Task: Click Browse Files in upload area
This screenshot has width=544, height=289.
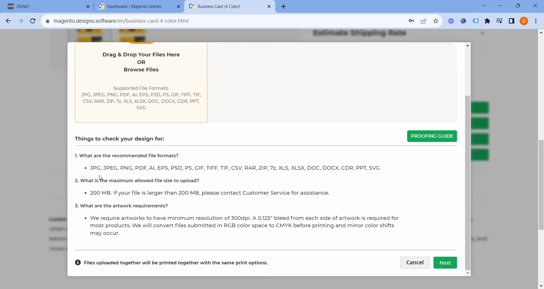Action: point(141,70)
